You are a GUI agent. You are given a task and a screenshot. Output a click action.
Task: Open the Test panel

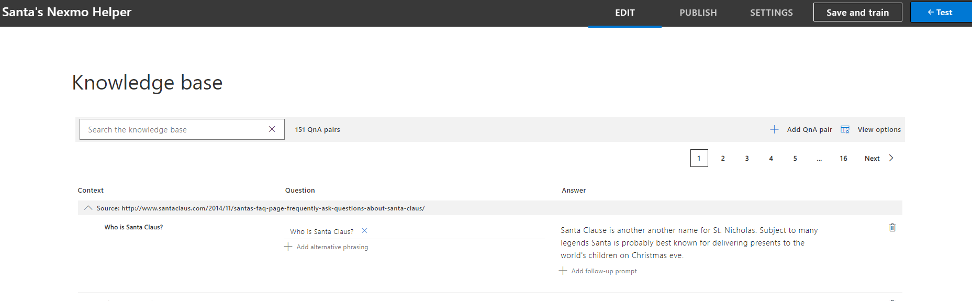pyautogui.click(x=941, y=12)
